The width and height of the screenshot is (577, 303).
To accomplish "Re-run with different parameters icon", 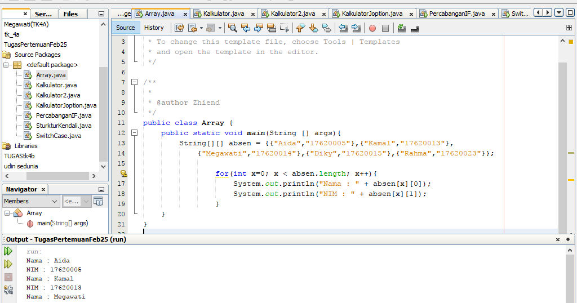I will [x=8, y=264].
